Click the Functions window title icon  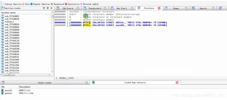click(x=2, y=8)
